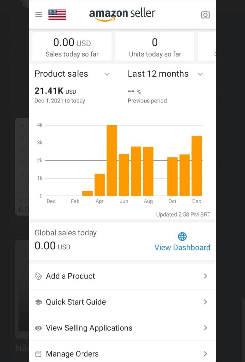
Task: Tap the US flag marketplace icon
Action: (57, 15)
